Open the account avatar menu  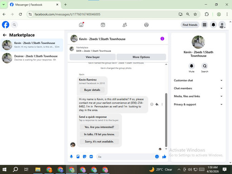(222, 25)
